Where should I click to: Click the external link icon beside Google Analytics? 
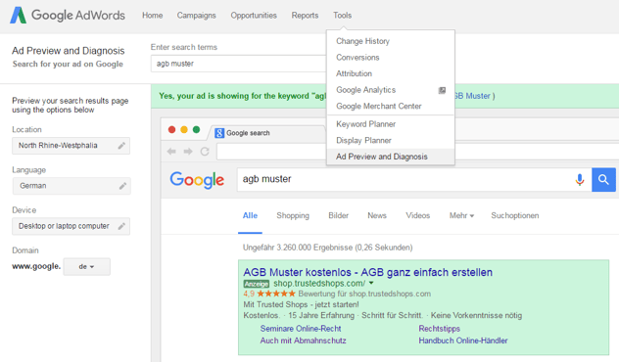pos(442,90)
